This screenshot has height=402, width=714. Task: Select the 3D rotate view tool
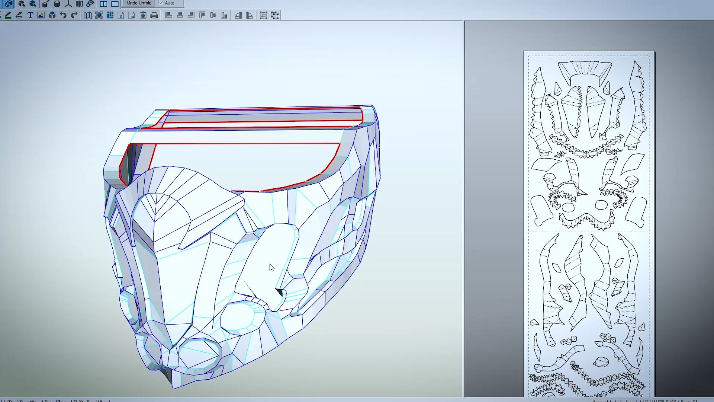tap(8, 4)
